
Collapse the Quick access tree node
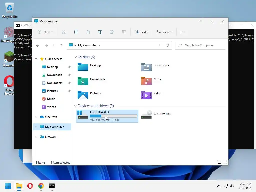[36, 59]
